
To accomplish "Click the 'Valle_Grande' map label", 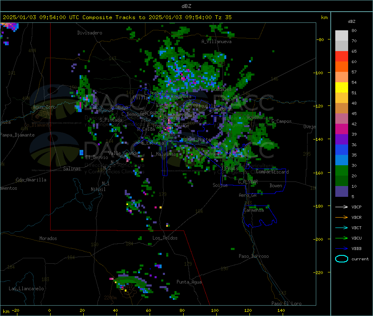I will 123,153.
